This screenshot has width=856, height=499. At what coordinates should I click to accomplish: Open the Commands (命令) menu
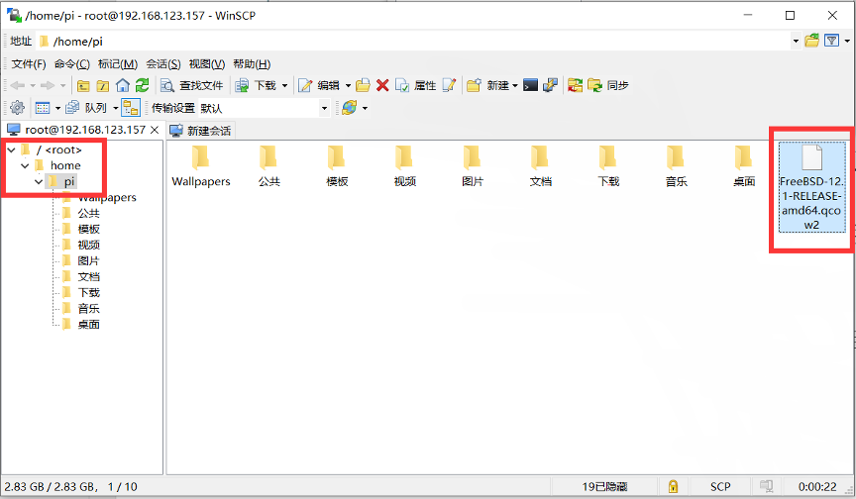click(72, 64)
